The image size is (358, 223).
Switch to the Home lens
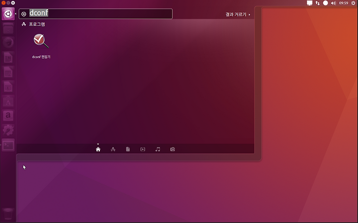pos(98,149)
